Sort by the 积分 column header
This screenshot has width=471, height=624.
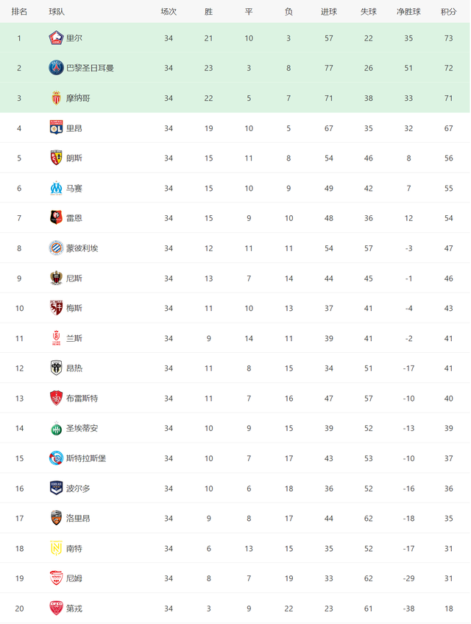click(449, 12)
